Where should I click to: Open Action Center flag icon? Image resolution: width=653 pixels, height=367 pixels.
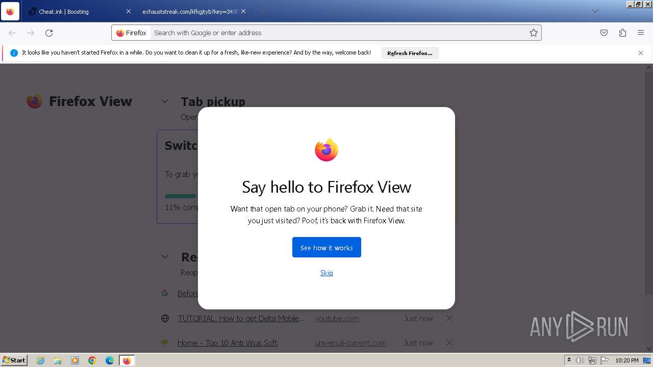click(604, 360)
